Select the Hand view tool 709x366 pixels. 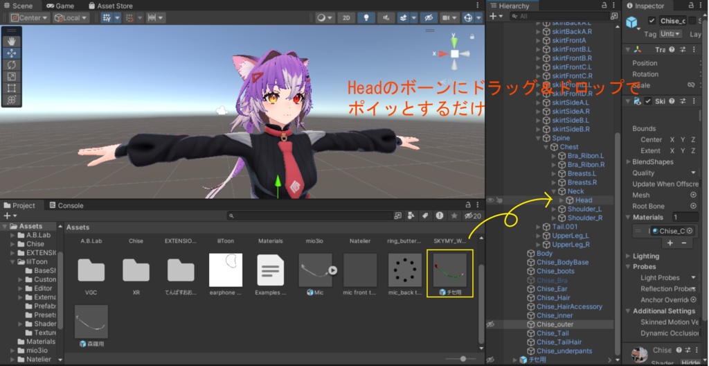pos(12,42)
